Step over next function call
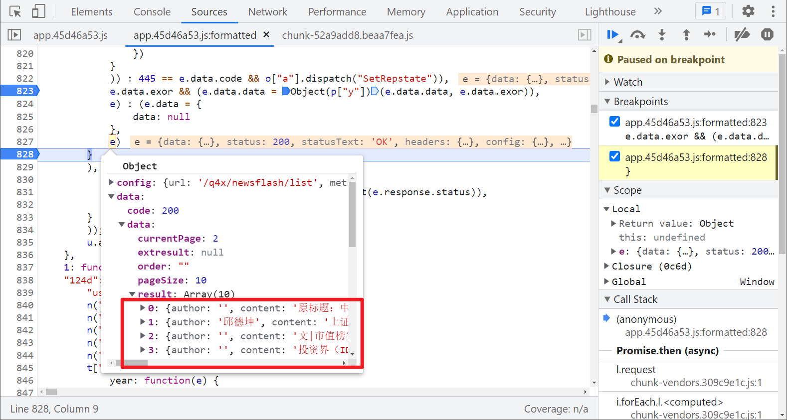Image resolution: width=787 pixels, height=420 pixels. [x=637, y=35]
